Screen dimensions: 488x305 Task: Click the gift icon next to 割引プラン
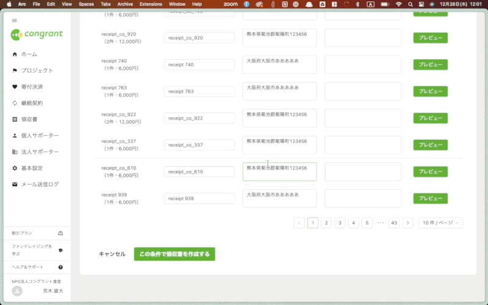(x=60, y=233)
